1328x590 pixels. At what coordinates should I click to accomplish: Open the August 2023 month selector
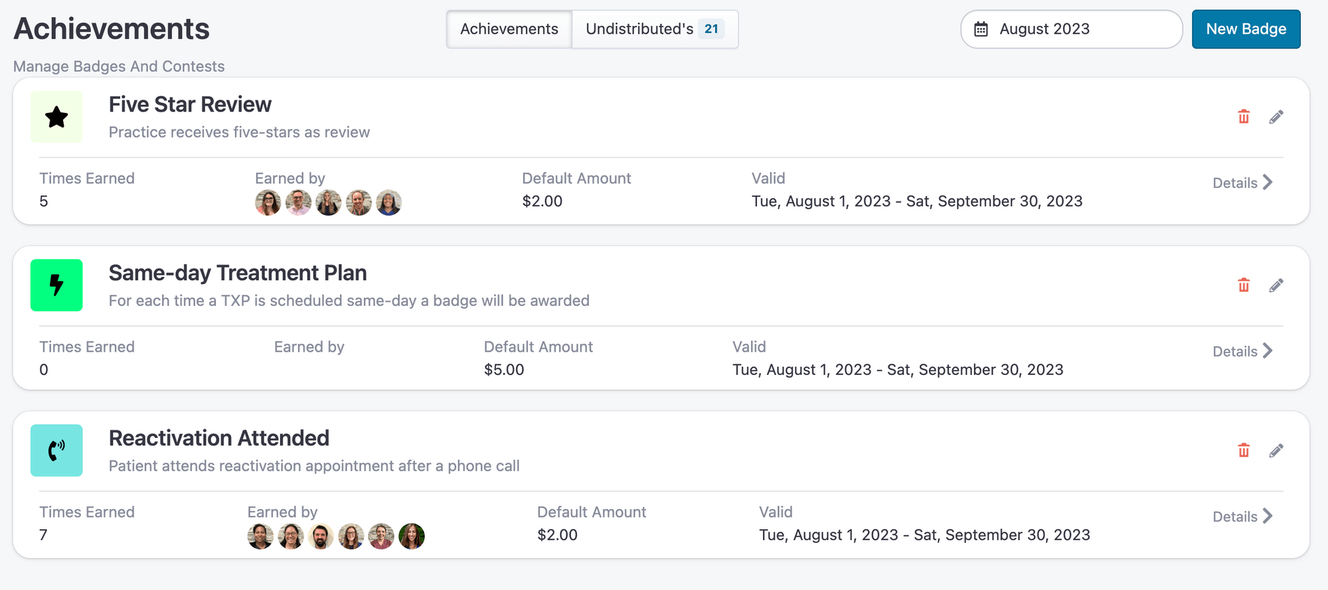click(1071, 29)
